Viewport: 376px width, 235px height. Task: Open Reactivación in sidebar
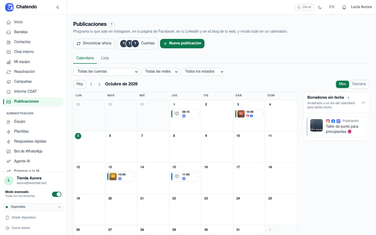tap(33, 72)
